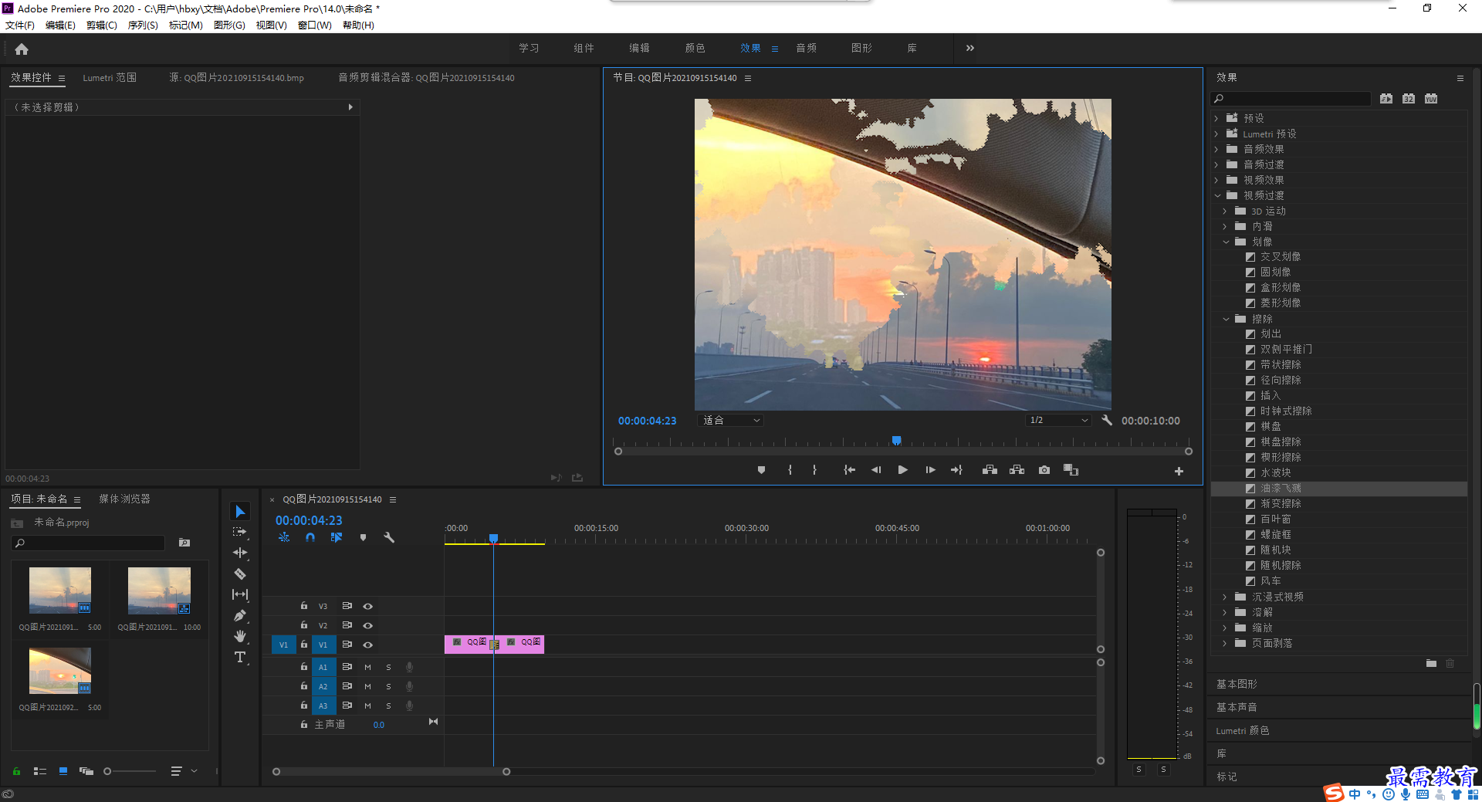Toggle V2 track output eye
Viewport: 1482px width, 802px height.
coord(368,625)
